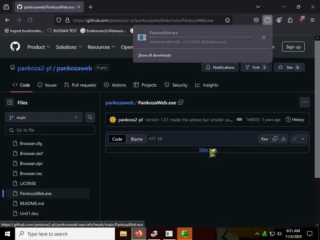This screenshot has width=320, height=240.
Task: Switch to the Blame view
Action: point(137,139)
